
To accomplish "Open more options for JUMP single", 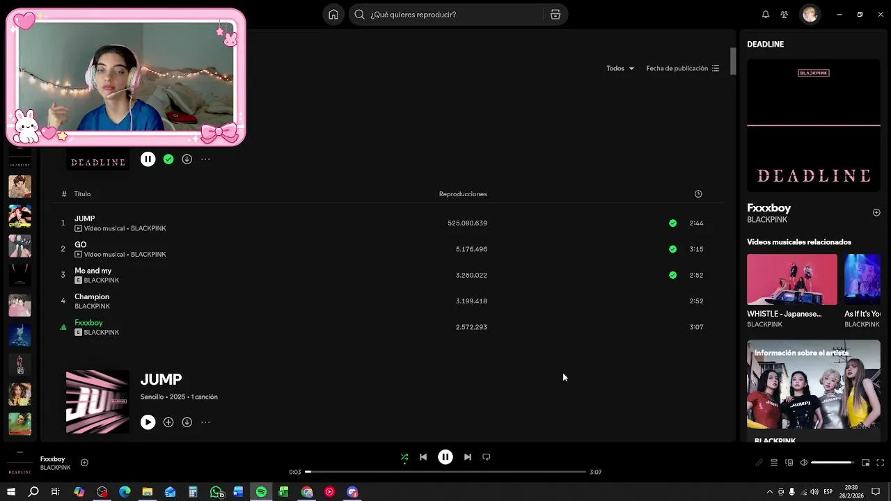I will [205, 422].
